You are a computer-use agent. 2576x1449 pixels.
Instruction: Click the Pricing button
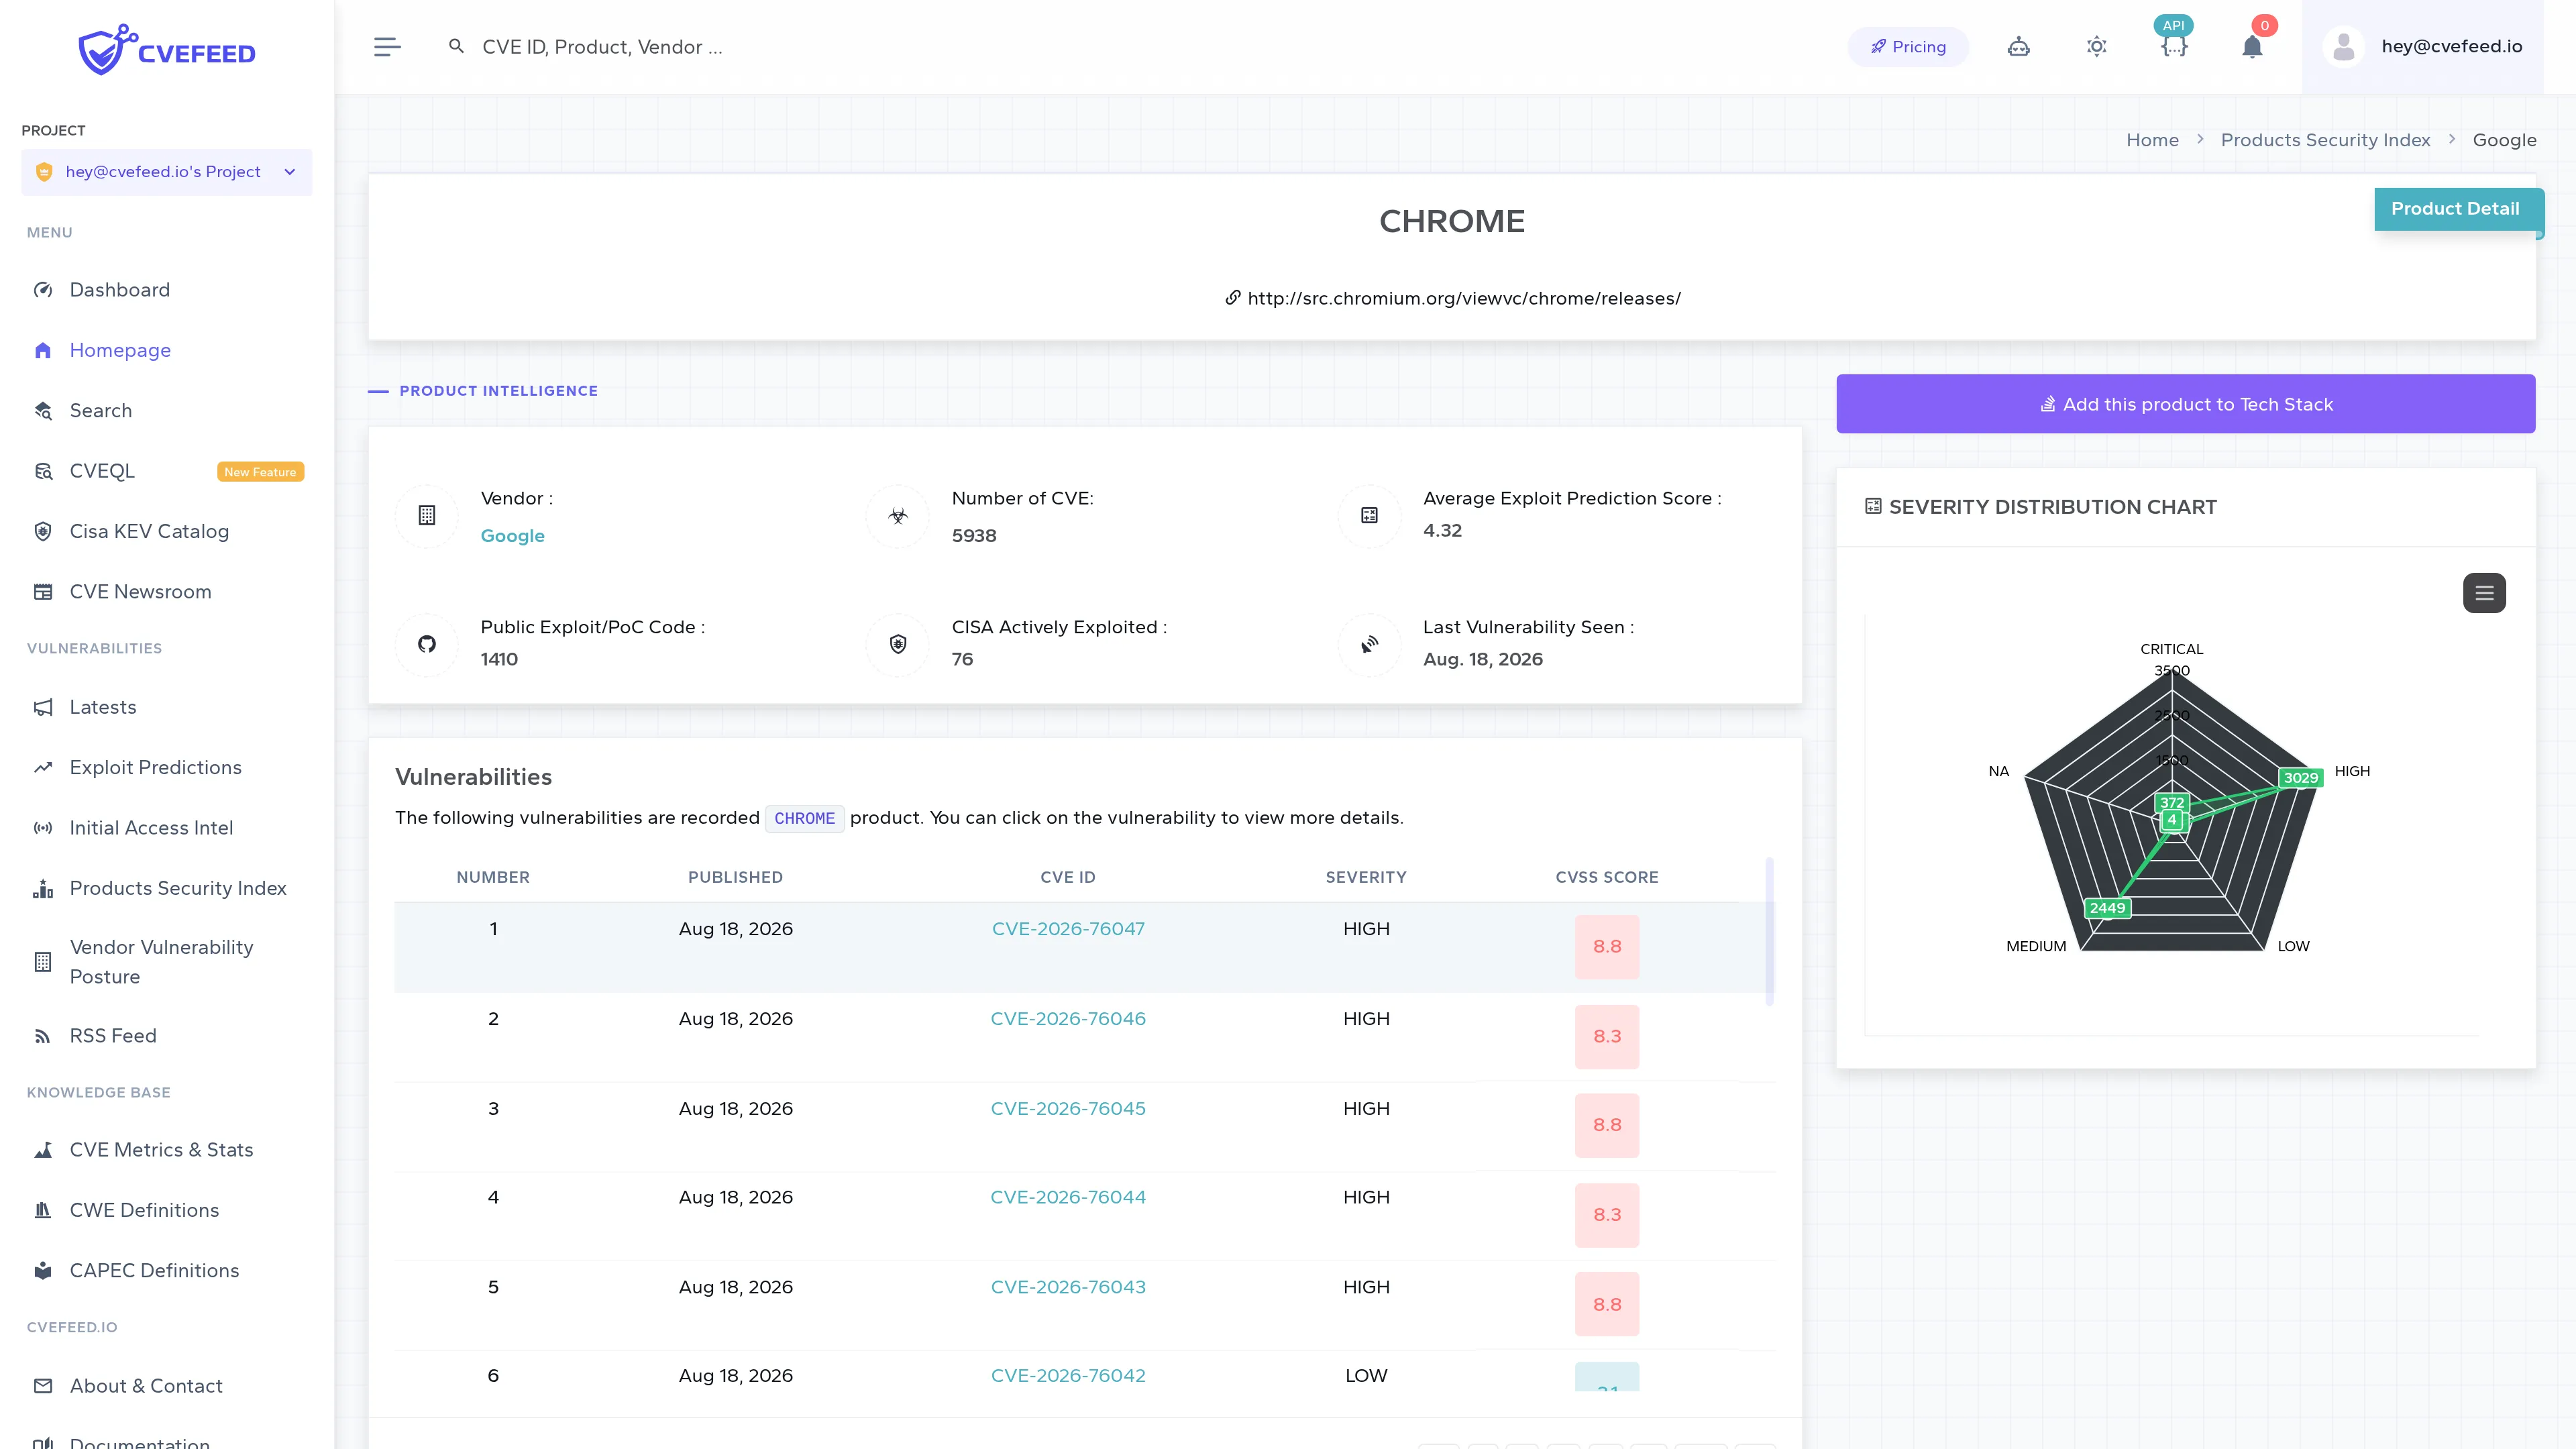[1908, 47]
